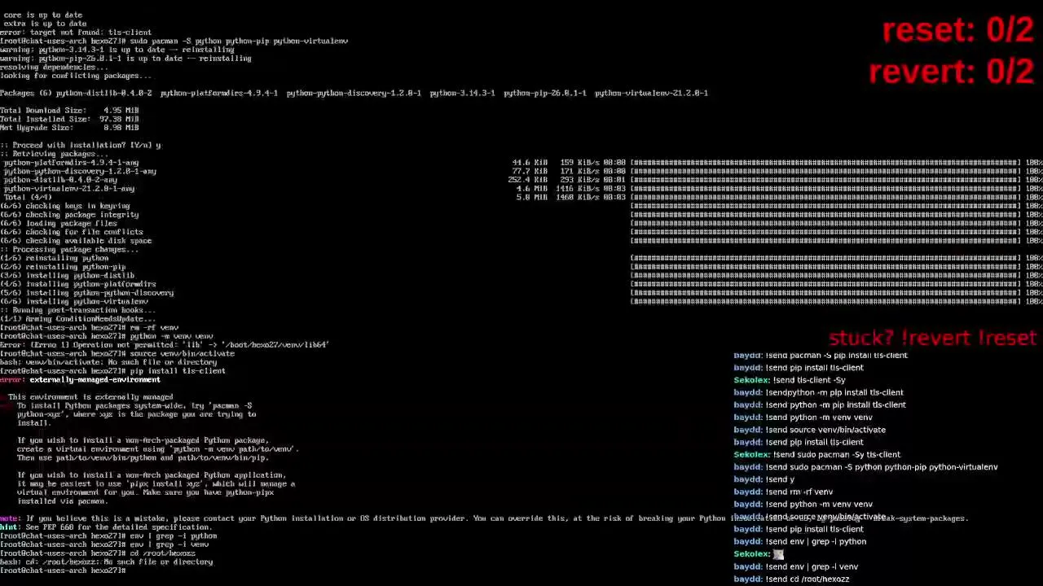
Task: Click the chat message '!send rm -rf venv'
Action: tap(783, 492)
